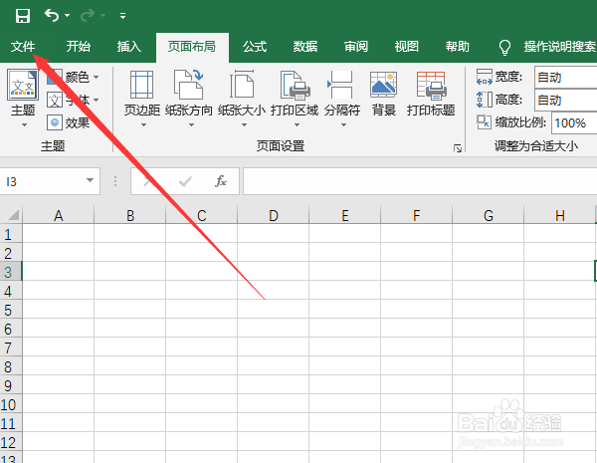Select column G header
597x463 pixels.
488,215
